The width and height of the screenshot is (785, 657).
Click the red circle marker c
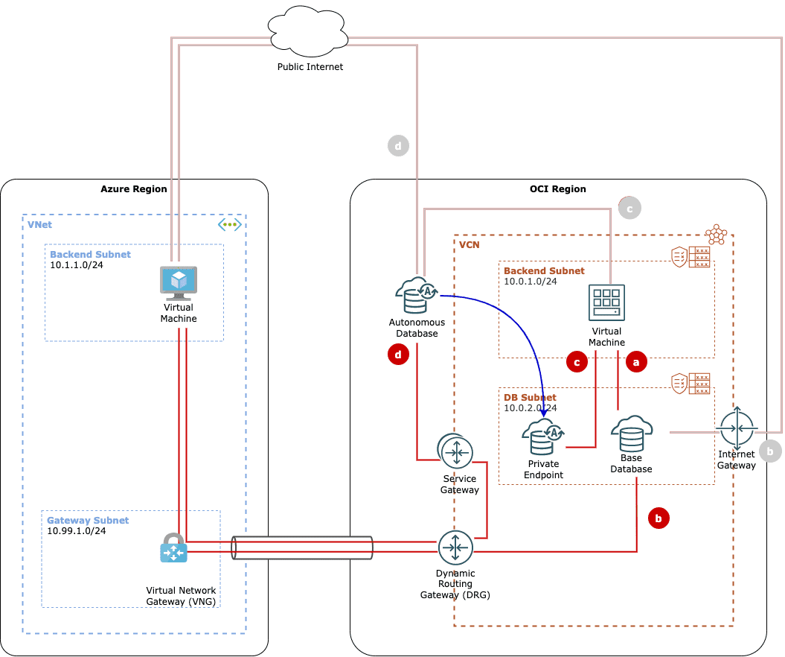coord(577,362)
